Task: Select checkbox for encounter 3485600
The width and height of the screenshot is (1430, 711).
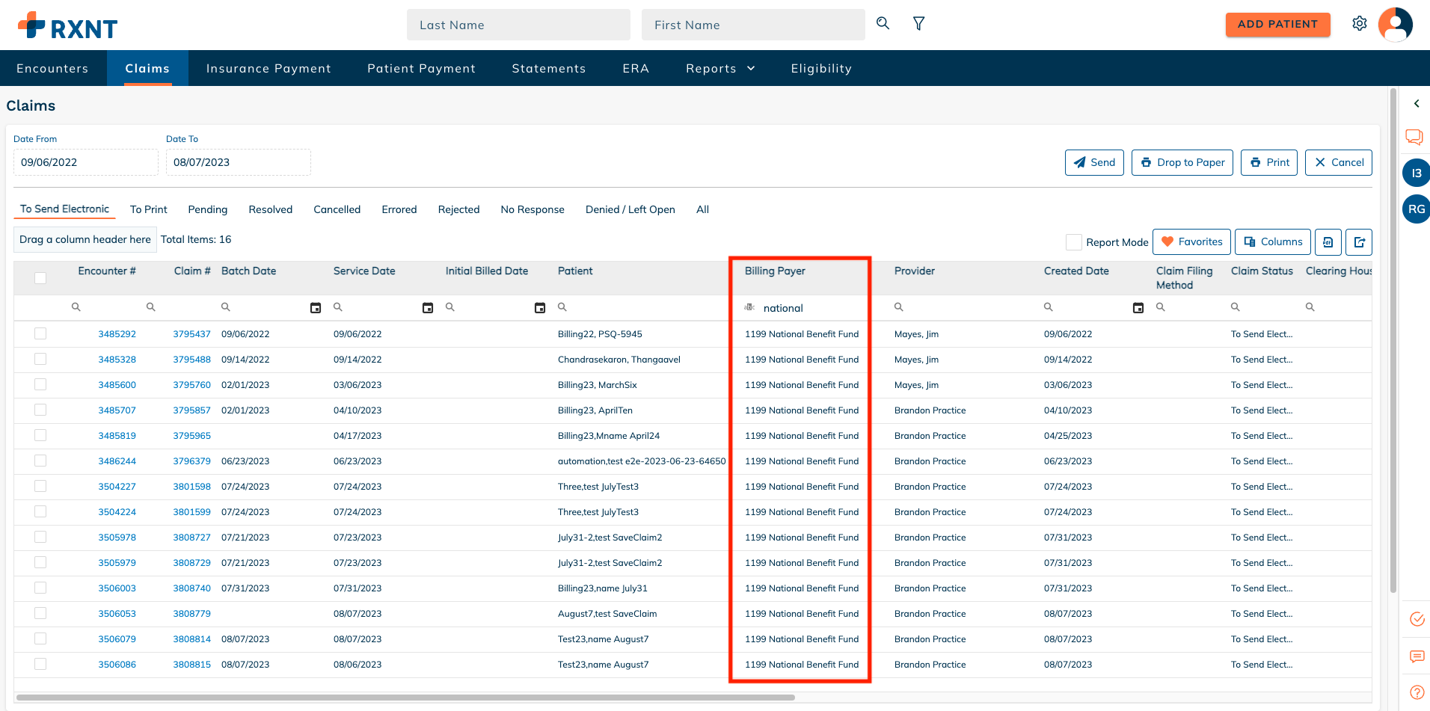Action: click(40, 384)
